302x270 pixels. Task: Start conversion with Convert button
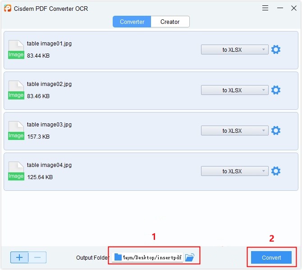[271, 257]
